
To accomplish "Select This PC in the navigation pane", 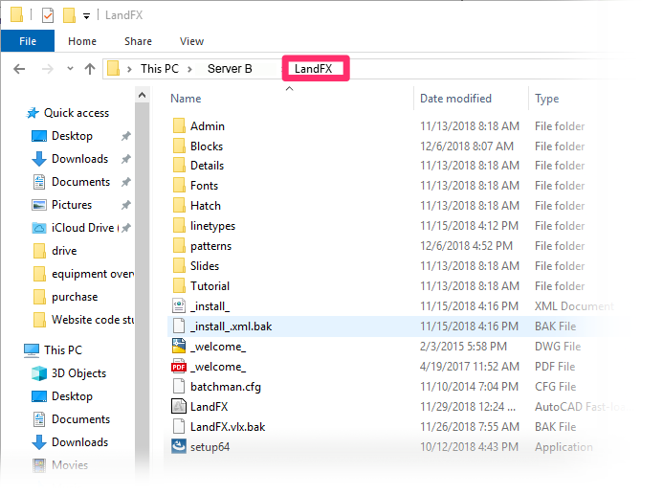I will tap(63, 349).
